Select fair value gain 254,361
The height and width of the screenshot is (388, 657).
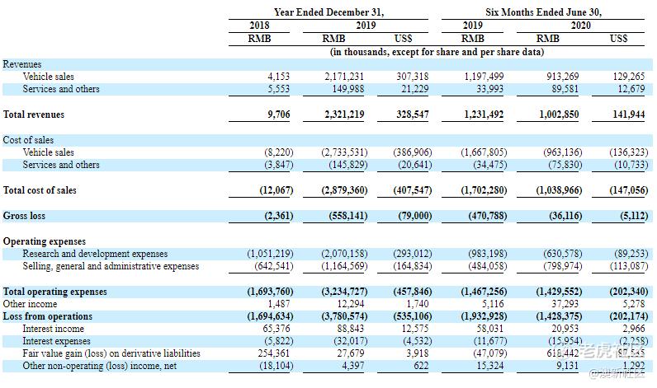click(x=273, y=353)
